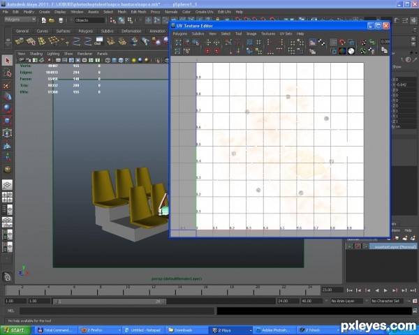The width and height of the screenshot is (419, 335).
Task: Click the red magnet Pixel Snap icon
Action: [x=342, y=42]
